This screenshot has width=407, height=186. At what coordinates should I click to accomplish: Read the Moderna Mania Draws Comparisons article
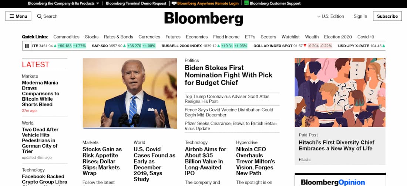click(x=40, y=94)
